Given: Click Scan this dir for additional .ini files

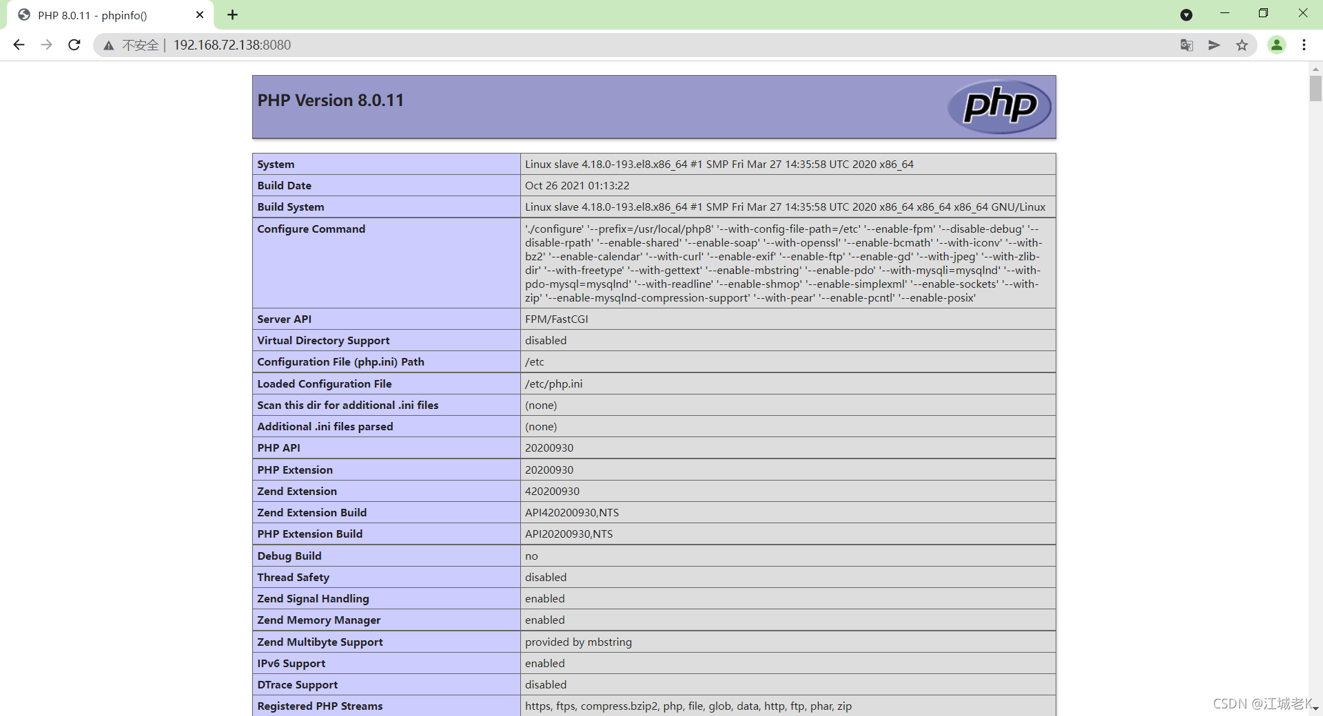Looking at the screenshot, I should [348, 406].
